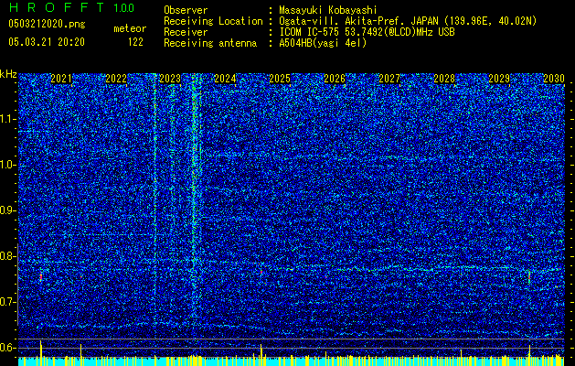
Task: Click the 2025 time marker
Action: coord(280,79)
